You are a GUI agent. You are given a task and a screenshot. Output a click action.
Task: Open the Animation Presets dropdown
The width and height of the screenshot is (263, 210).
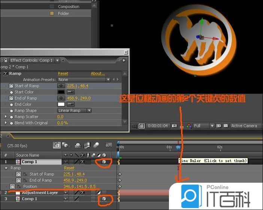click(x=84, y=80)
